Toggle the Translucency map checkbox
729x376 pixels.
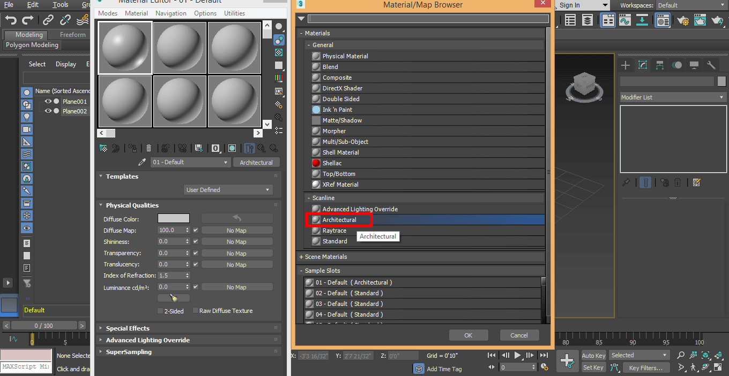point(196,264)
